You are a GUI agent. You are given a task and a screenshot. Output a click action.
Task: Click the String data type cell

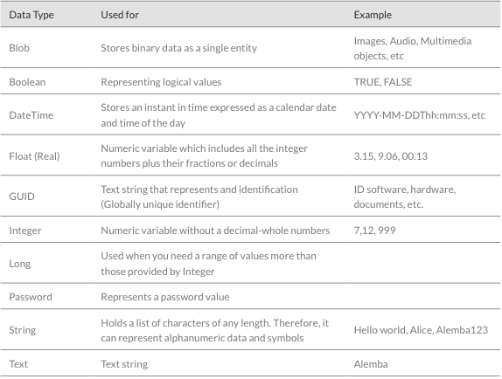pyautogui.click(x=23, y=330)
